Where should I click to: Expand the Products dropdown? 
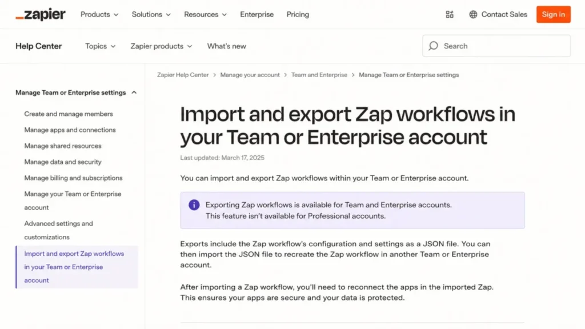pyautogui.click(x=99, y=14)
